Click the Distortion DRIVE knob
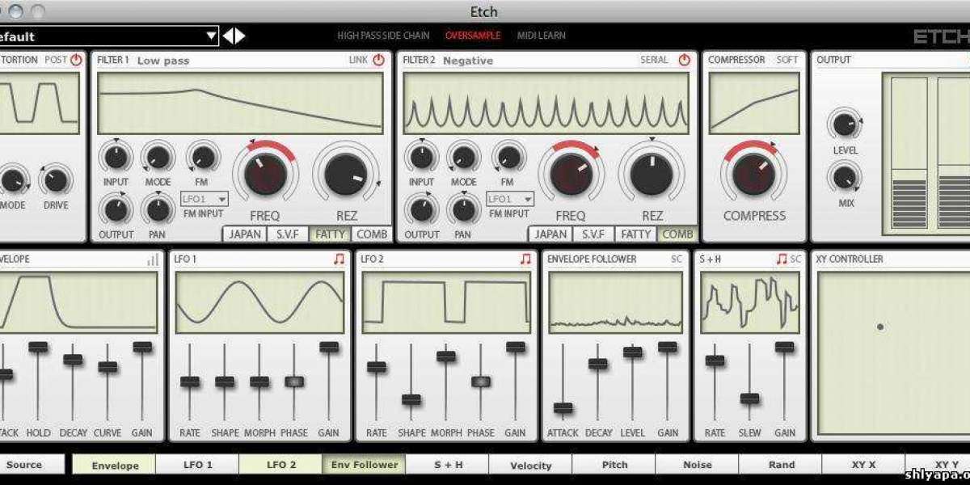 click(56, 179)
